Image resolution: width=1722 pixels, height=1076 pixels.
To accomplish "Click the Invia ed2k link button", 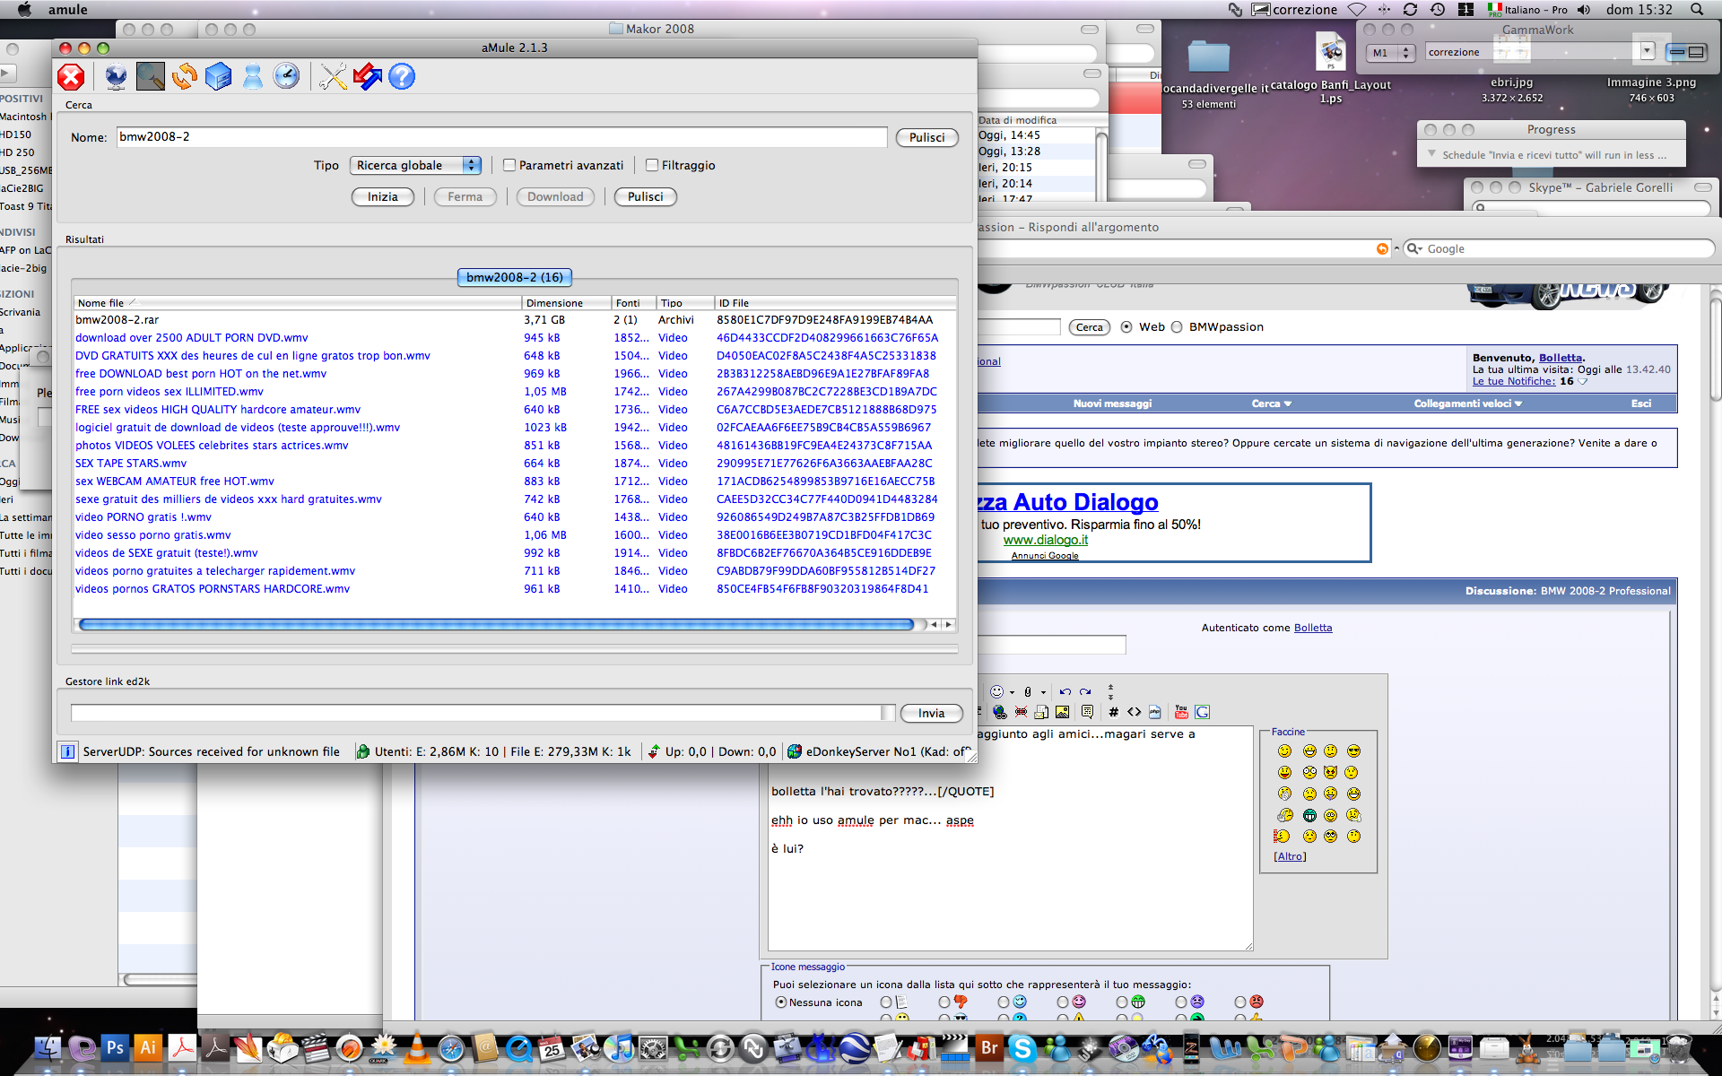I will (931, 714).
